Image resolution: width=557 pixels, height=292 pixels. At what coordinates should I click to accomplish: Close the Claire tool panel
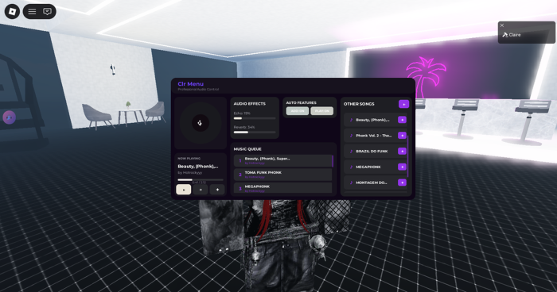[x=502, y=25]
